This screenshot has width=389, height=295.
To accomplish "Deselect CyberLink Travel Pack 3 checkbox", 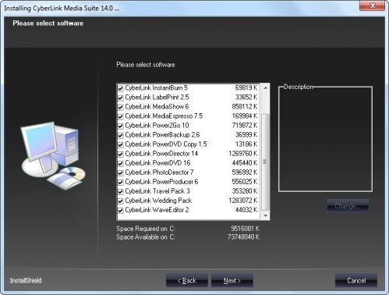I will [x=120, y=191].
